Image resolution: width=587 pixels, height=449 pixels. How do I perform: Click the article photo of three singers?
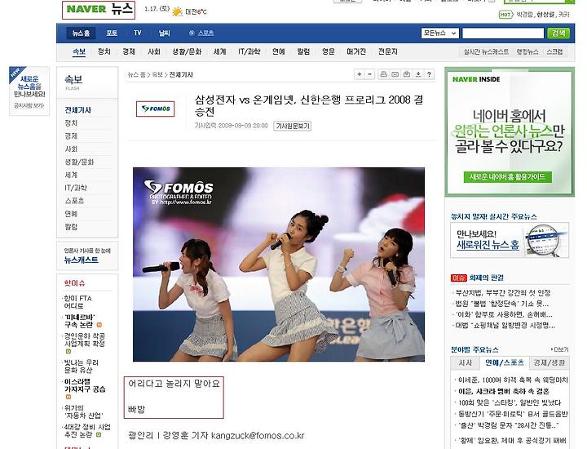[x=279, y=265]
